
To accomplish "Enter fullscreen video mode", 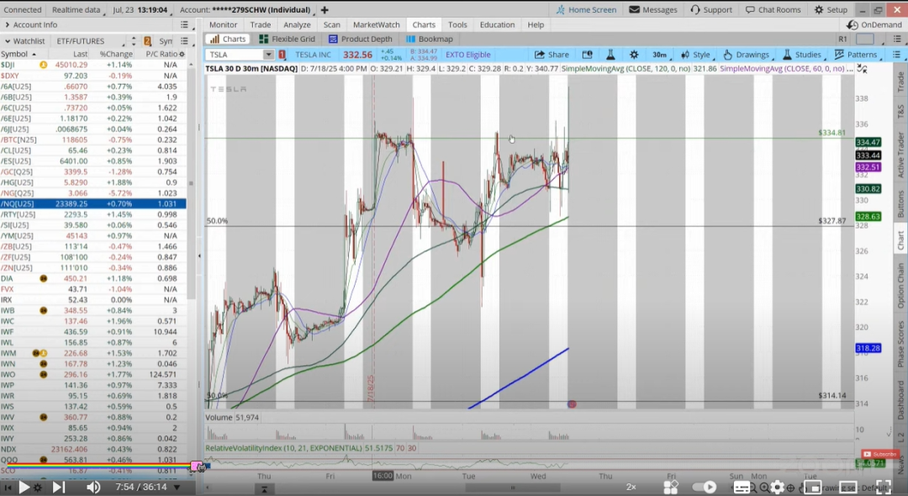I will 884,488.
